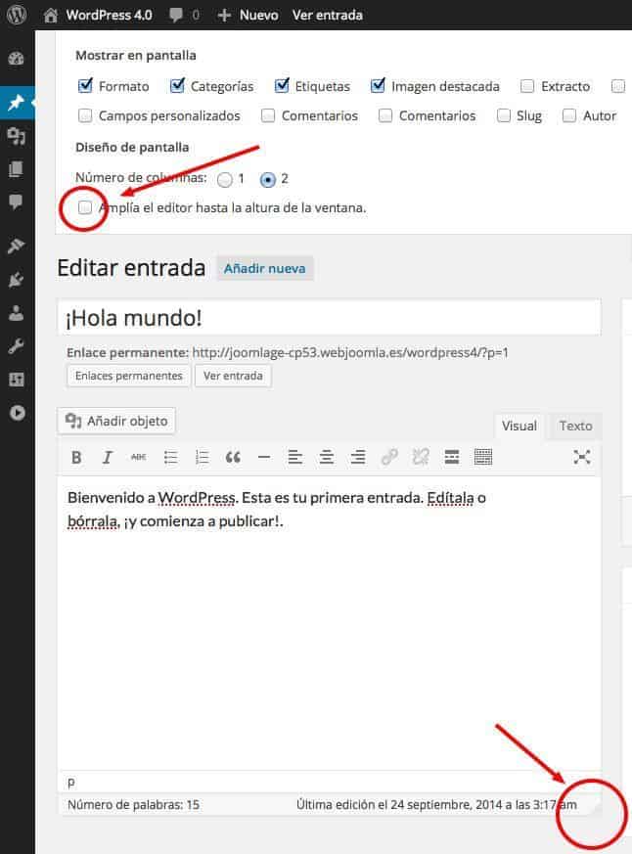Toggle italic formatting

[x=108, y=458]
